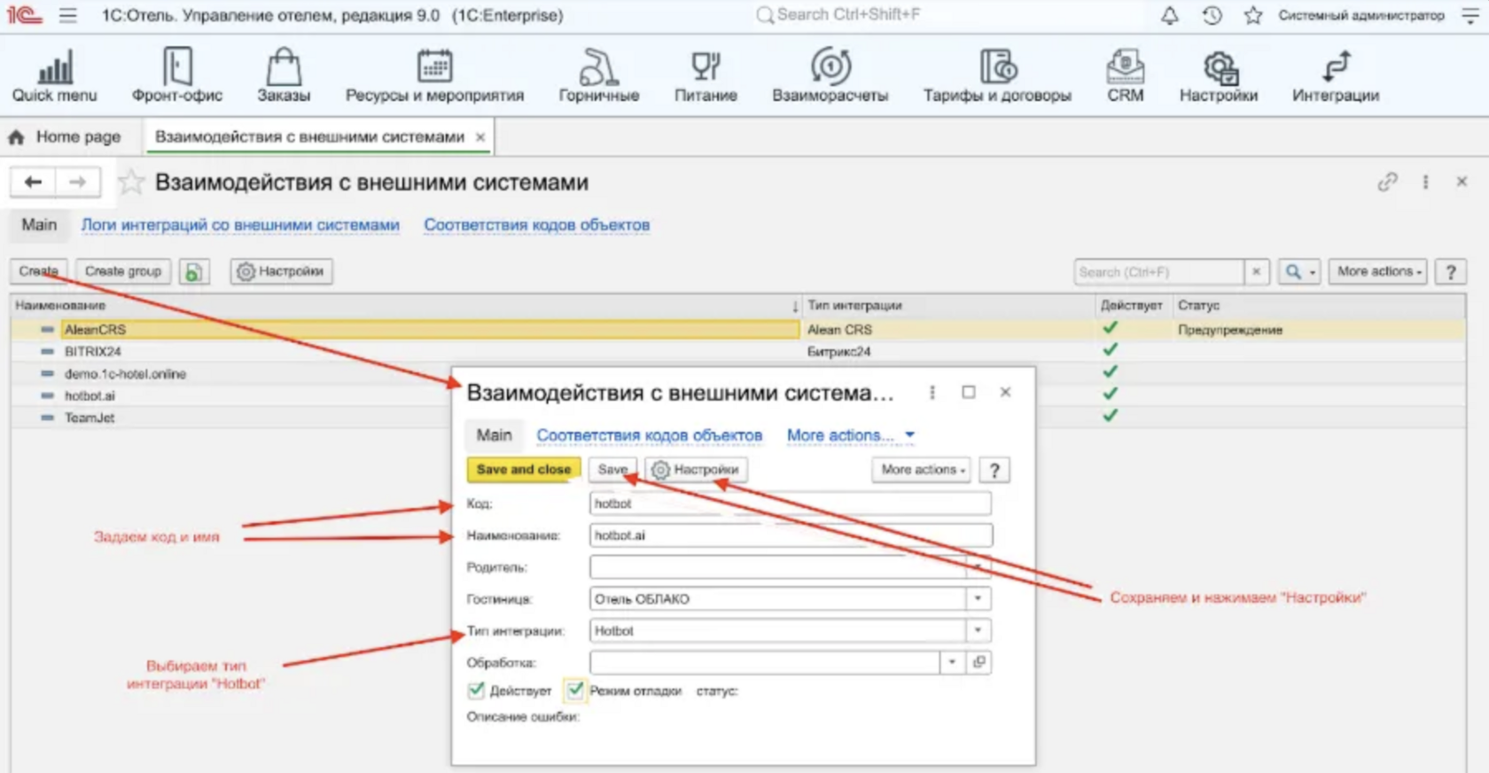
Task: Open the Заказы section
Action: (284, 75)
